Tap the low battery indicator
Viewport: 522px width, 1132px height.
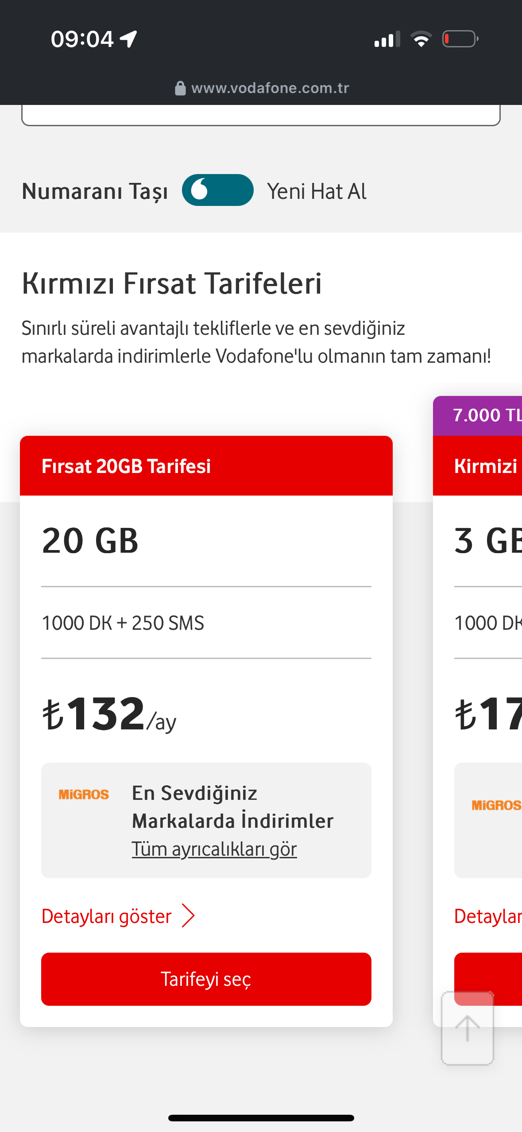tap(460, 39)
